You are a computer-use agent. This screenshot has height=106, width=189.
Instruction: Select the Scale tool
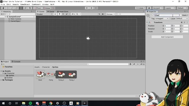click(17, 8)
